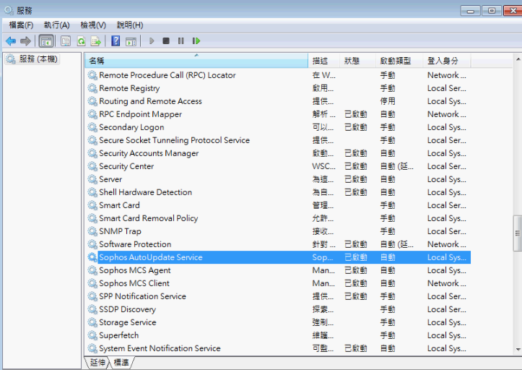The height and width of the screenshot is (370, 522).
Task: Select the Sophos MCS Agent service
Action: point(134,270)
